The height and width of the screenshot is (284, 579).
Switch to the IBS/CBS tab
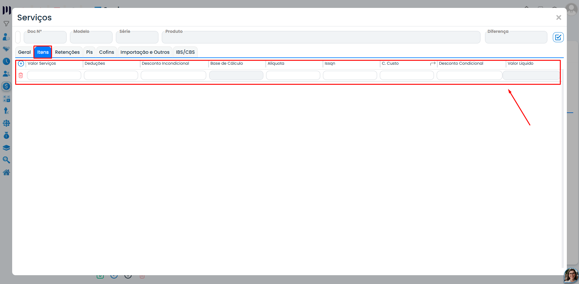(185, 52)
